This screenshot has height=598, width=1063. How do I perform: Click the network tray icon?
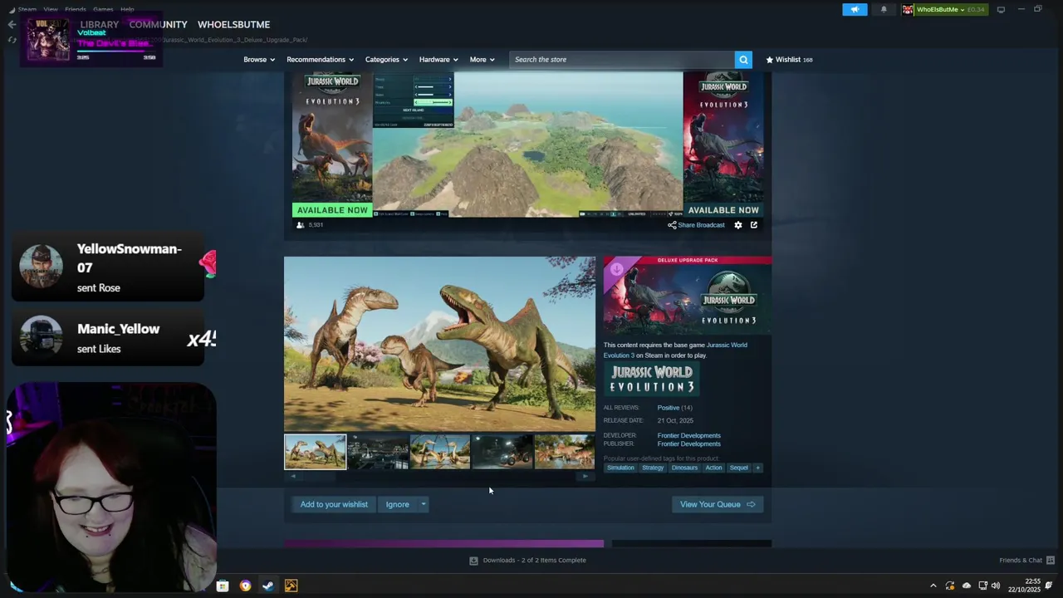point(982,586)
